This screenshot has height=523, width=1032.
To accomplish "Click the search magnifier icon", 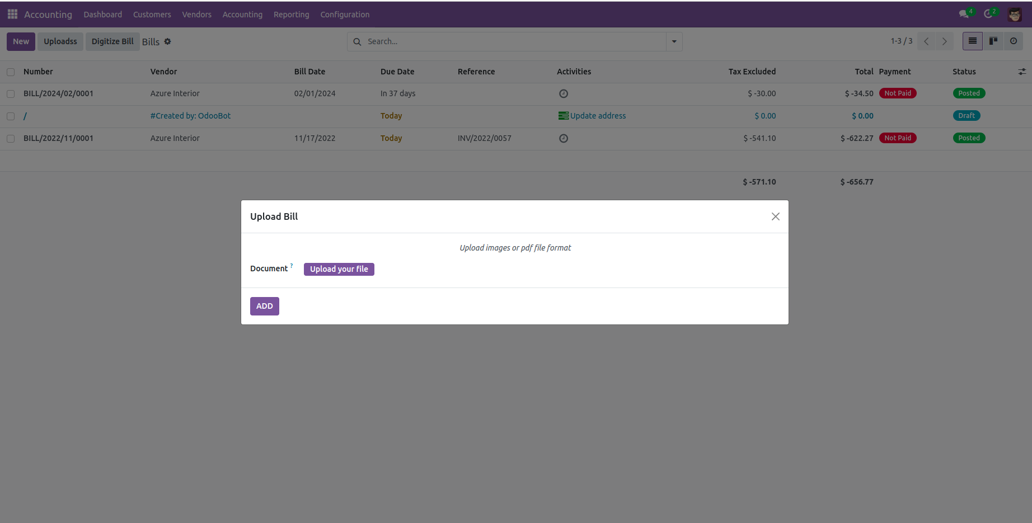I will pos(357,42).
